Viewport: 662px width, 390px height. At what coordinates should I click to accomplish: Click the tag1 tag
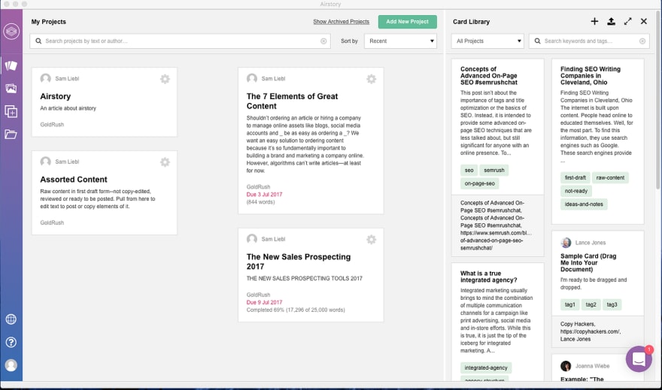[x=570, y=304]
